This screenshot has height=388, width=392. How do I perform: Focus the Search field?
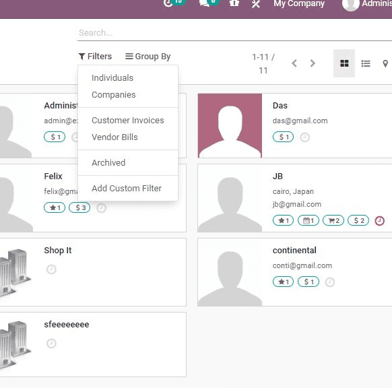[x=234, y=33]
